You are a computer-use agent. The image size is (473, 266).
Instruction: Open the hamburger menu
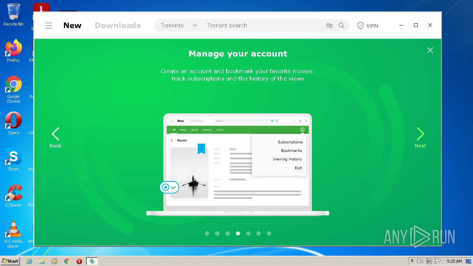(x=49, y=25)
